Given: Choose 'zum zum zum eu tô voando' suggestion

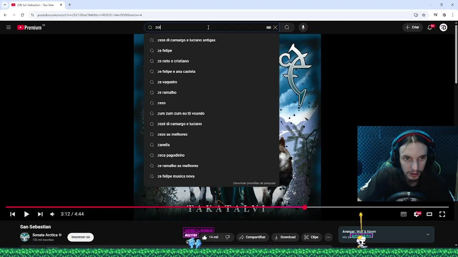Looking at the screenshot, I should [x=211, y=114].
